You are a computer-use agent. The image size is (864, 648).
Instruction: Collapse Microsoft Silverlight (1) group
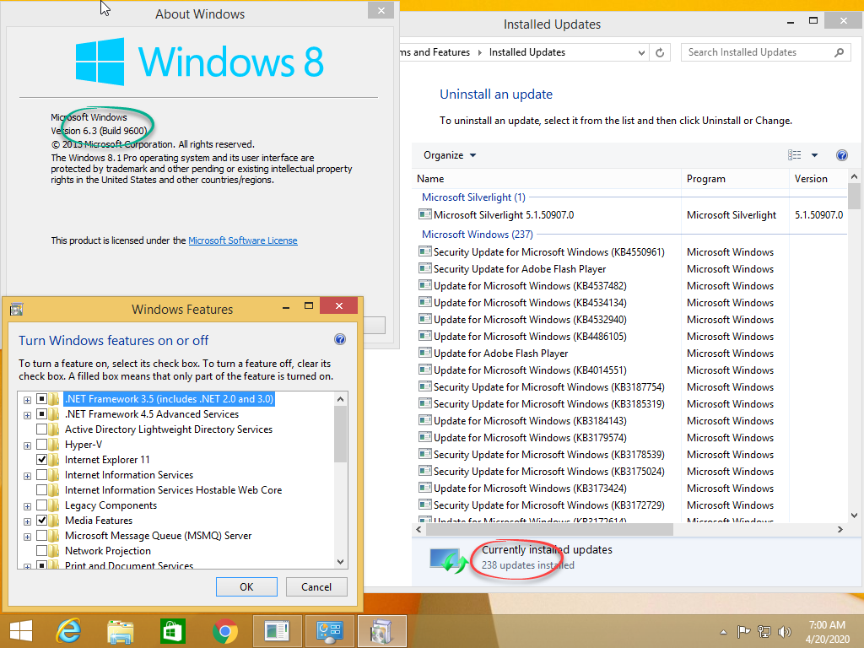click(x=473, y=197)
